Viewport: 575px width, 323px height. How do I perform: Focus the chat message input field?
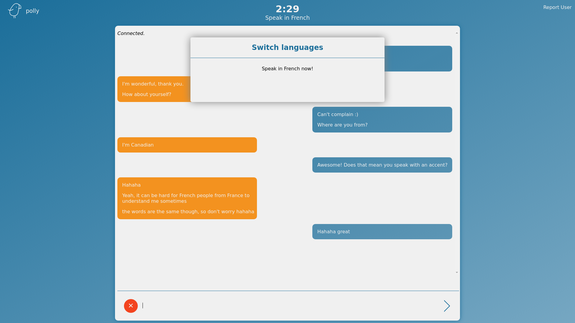287,306
